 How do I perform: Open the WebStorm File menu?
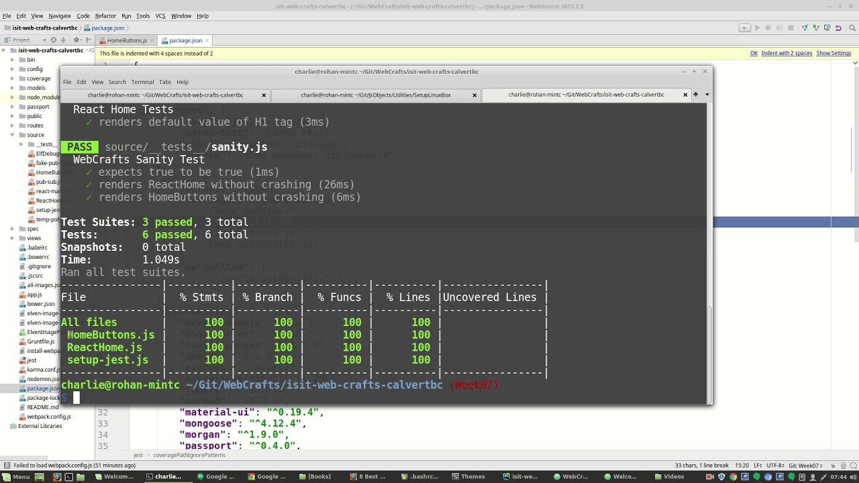(7, 15)
